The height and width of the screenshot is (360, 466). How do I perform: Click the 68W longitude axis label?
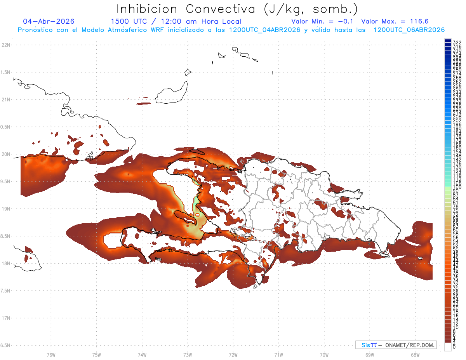[415, 355]
